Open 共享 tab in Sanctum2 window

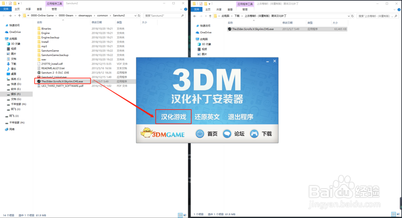pos(28,9)
